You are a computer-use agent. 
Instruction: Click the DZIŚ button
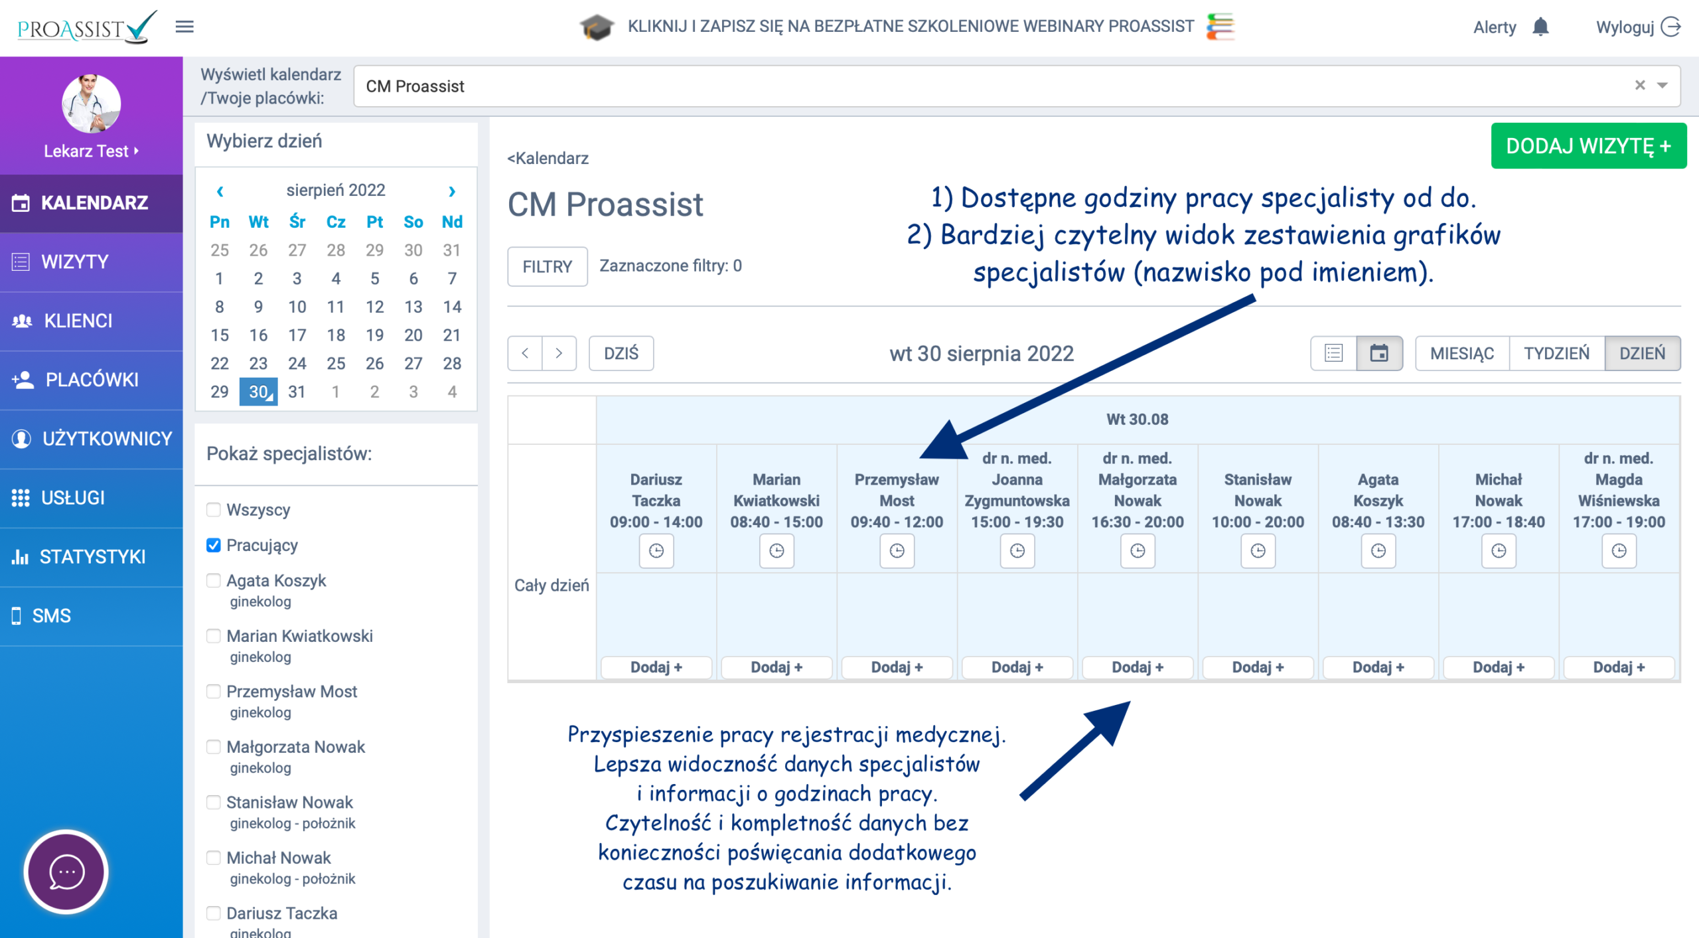[621, 353]
